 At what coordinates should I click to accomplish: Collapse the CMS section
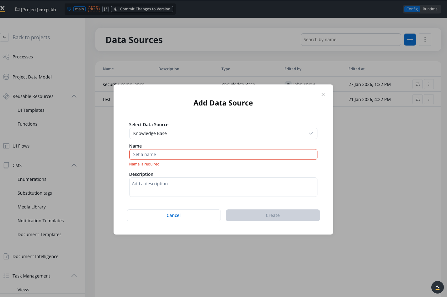pos(74,165)
